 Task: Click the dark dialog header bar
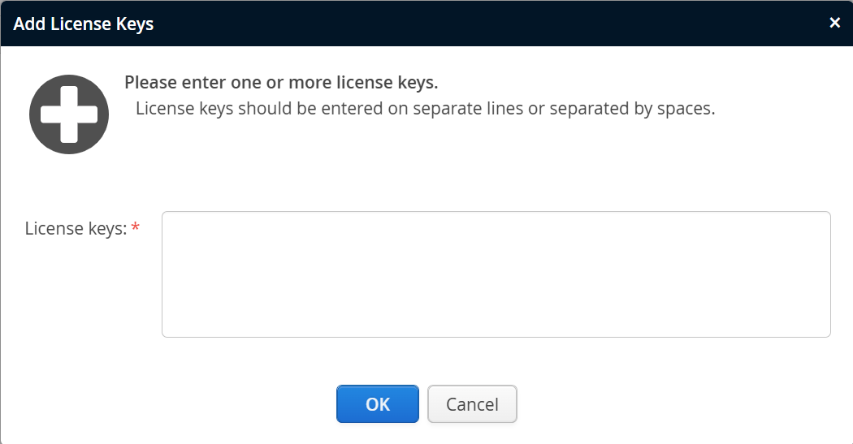click(487, 24)
